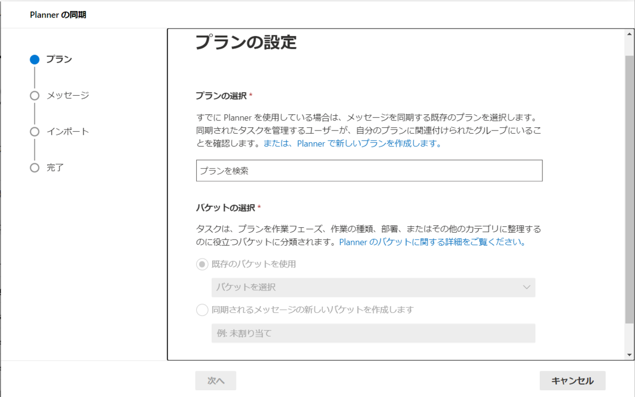This screenshot has height=397, width=635.
Task: Click the scroll down arrow of the panel
Action: coord(629,355)
